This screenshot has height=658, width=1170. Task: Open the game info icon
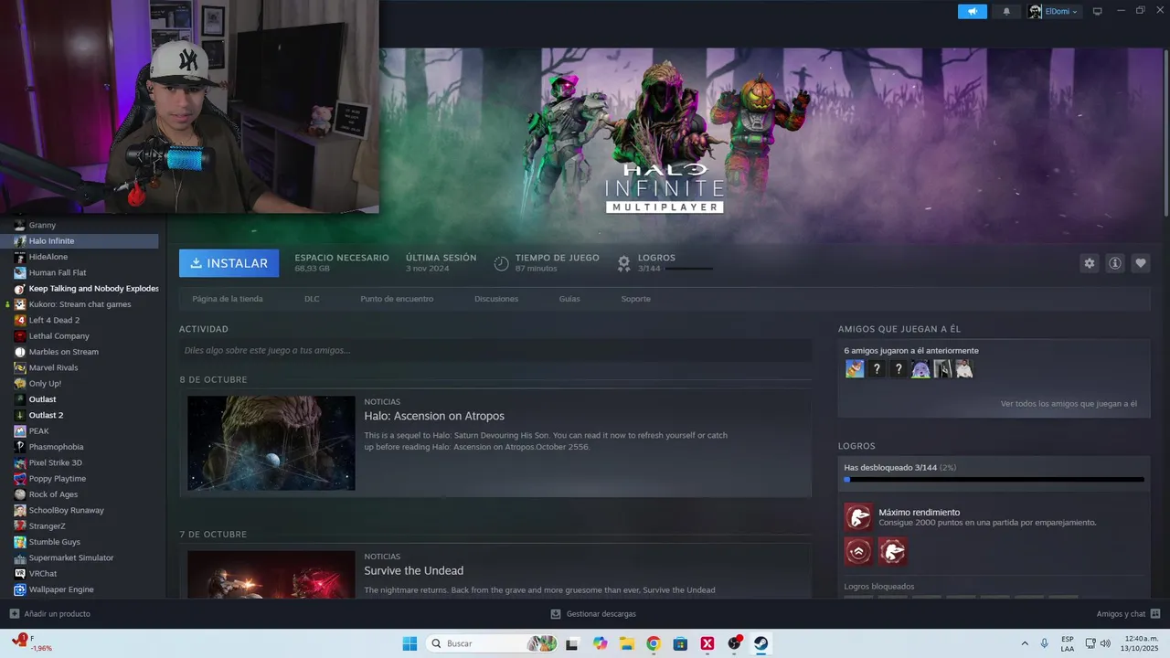[1115, 263]
